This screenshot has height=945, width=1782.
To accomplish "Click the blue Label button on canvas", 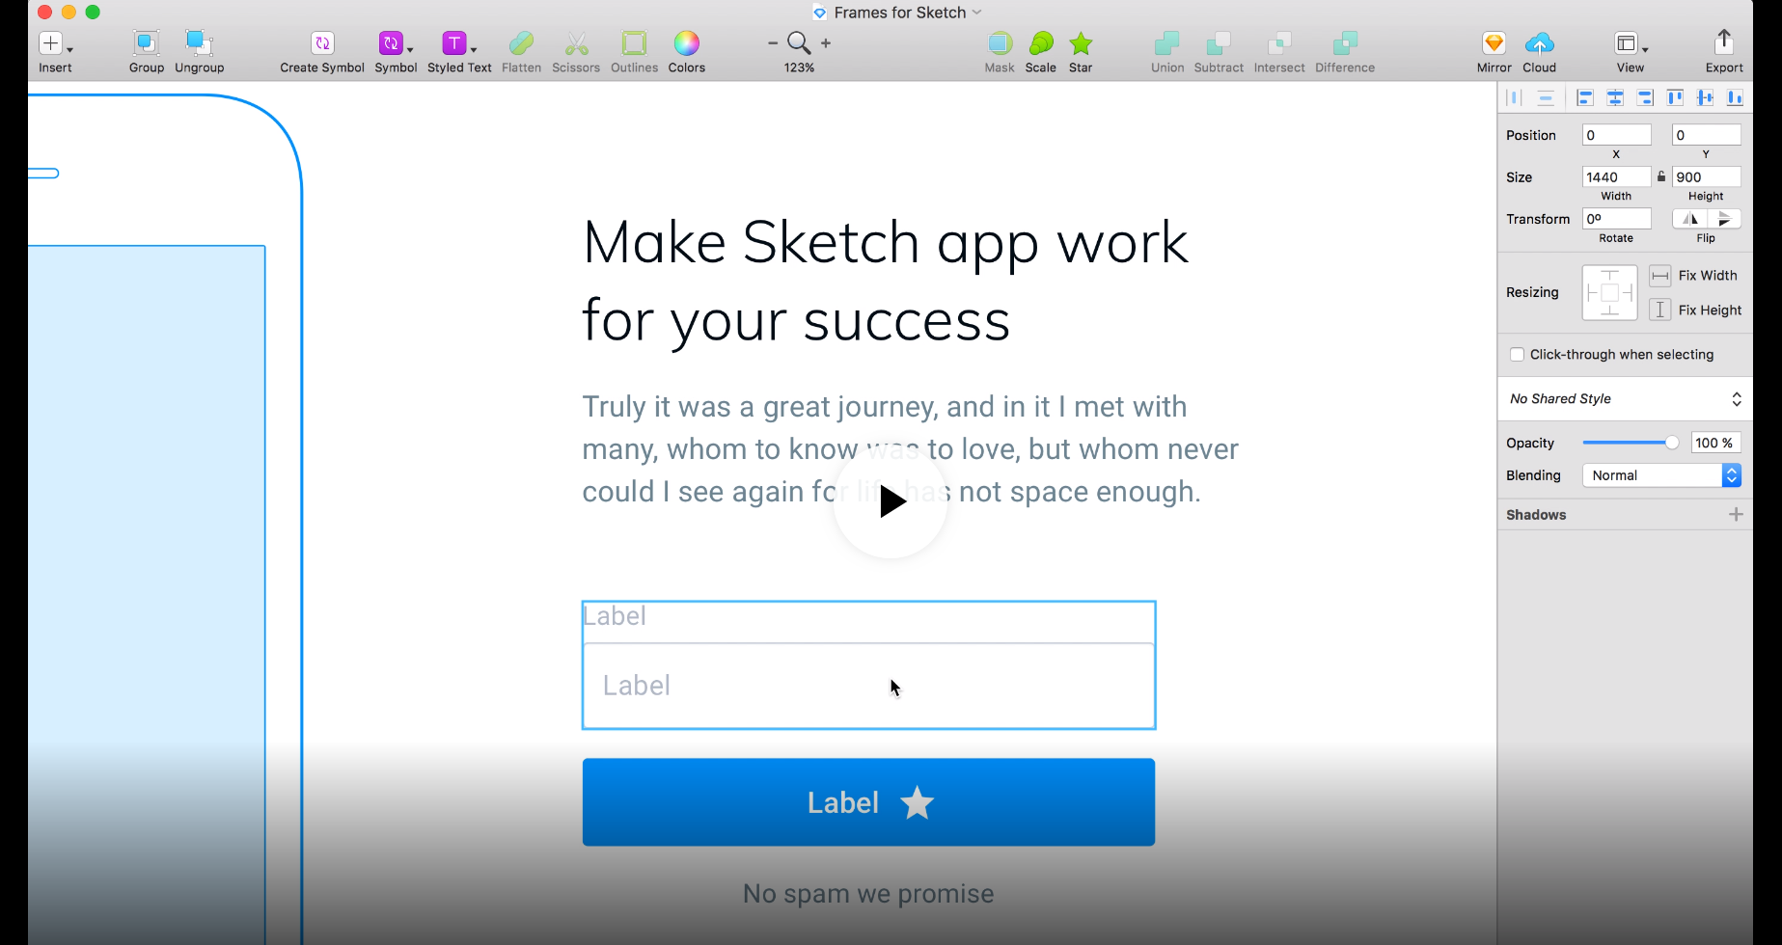I will pyautogui.click(x=868, y=802).
